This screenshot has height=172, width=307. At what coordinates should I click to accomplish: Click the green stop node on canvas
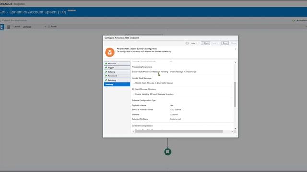pyautogui.click(x=167, y=152)
